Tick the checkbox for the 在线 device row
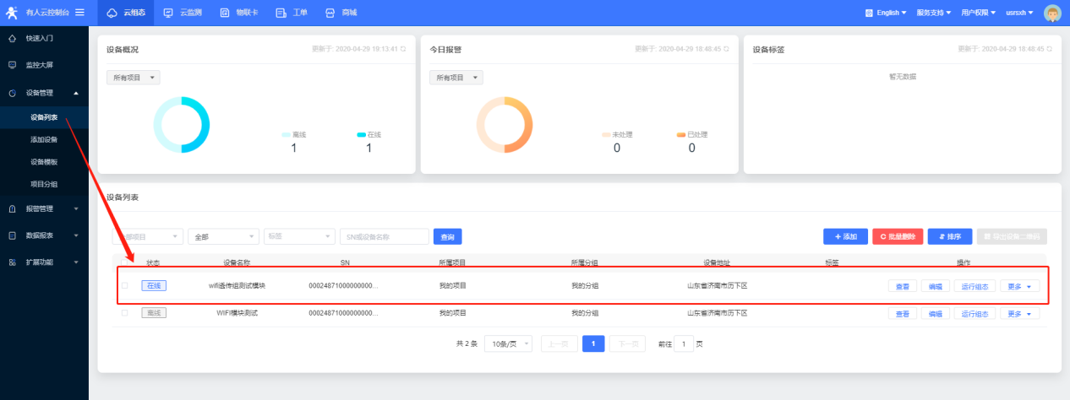Viewport: 1070px width, 400px height. coord(124,286)
